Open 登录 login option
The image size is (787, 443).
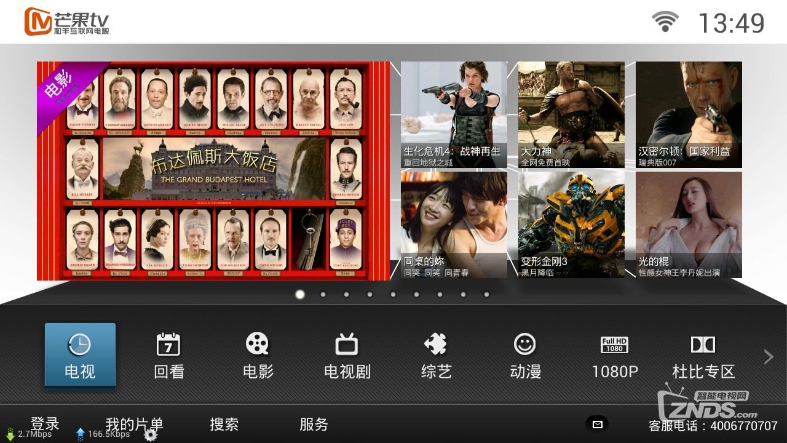(45, 423)
